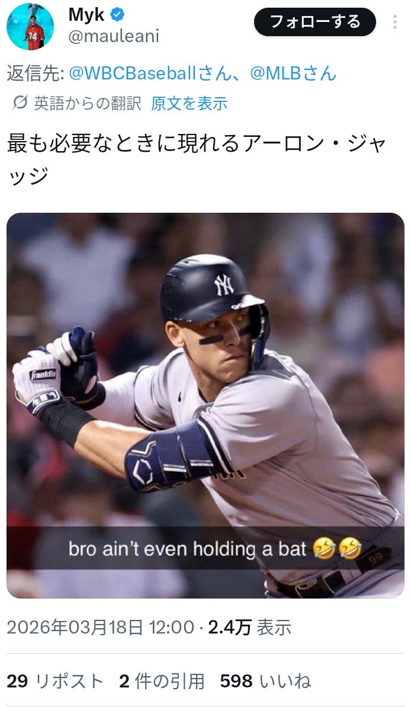The width and height of the screenshot is (411, 707).
Task: Select the display name Myk
Action: (x=86, y=15)
